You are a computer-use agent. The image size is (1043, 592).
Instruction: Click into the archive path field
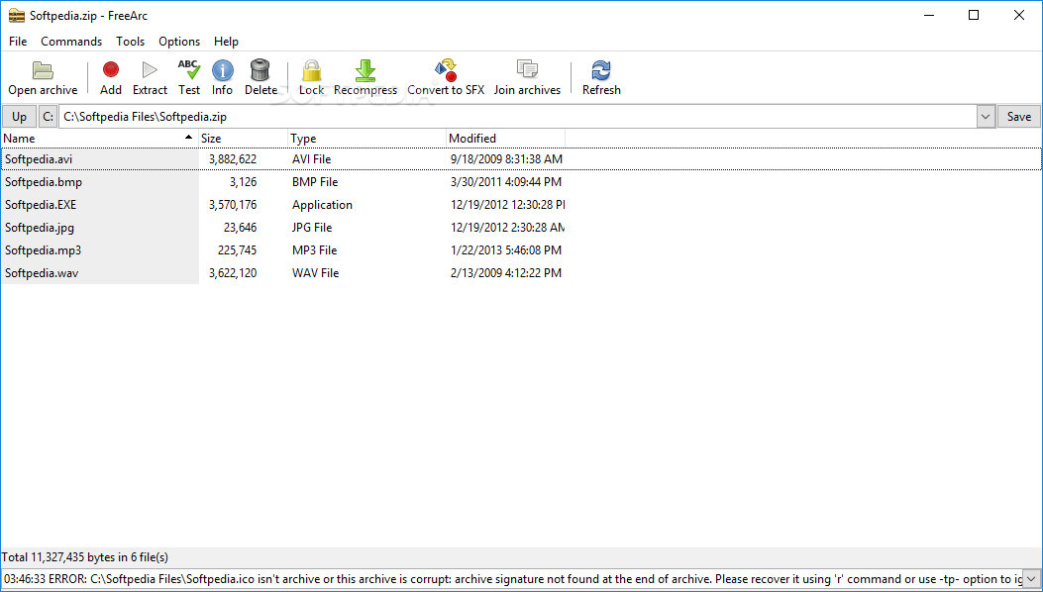(x=517, y=117)
